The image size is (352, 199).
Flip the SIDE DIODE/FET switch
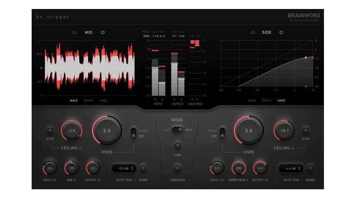222,133
